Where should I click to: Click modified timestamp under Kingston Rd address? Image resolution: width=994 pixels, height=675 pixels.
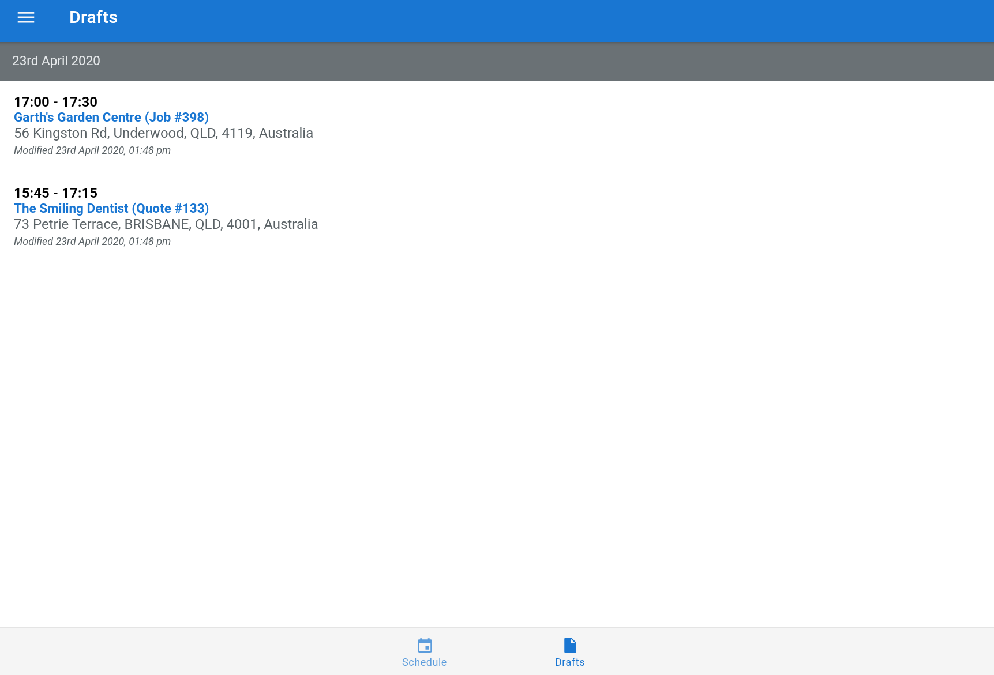click(92, 150)
